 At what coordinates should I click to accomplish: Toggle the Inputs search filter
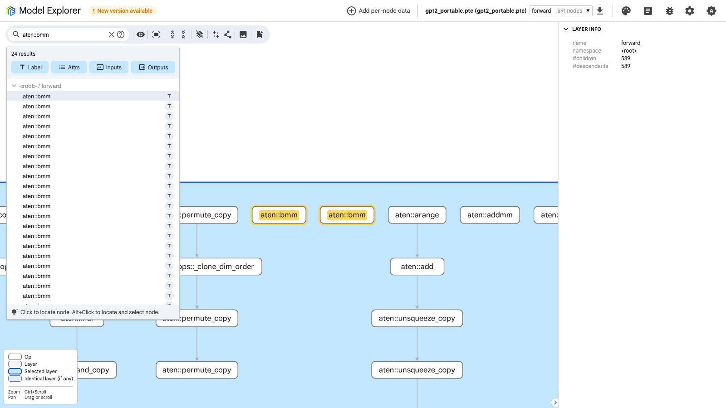109,67
